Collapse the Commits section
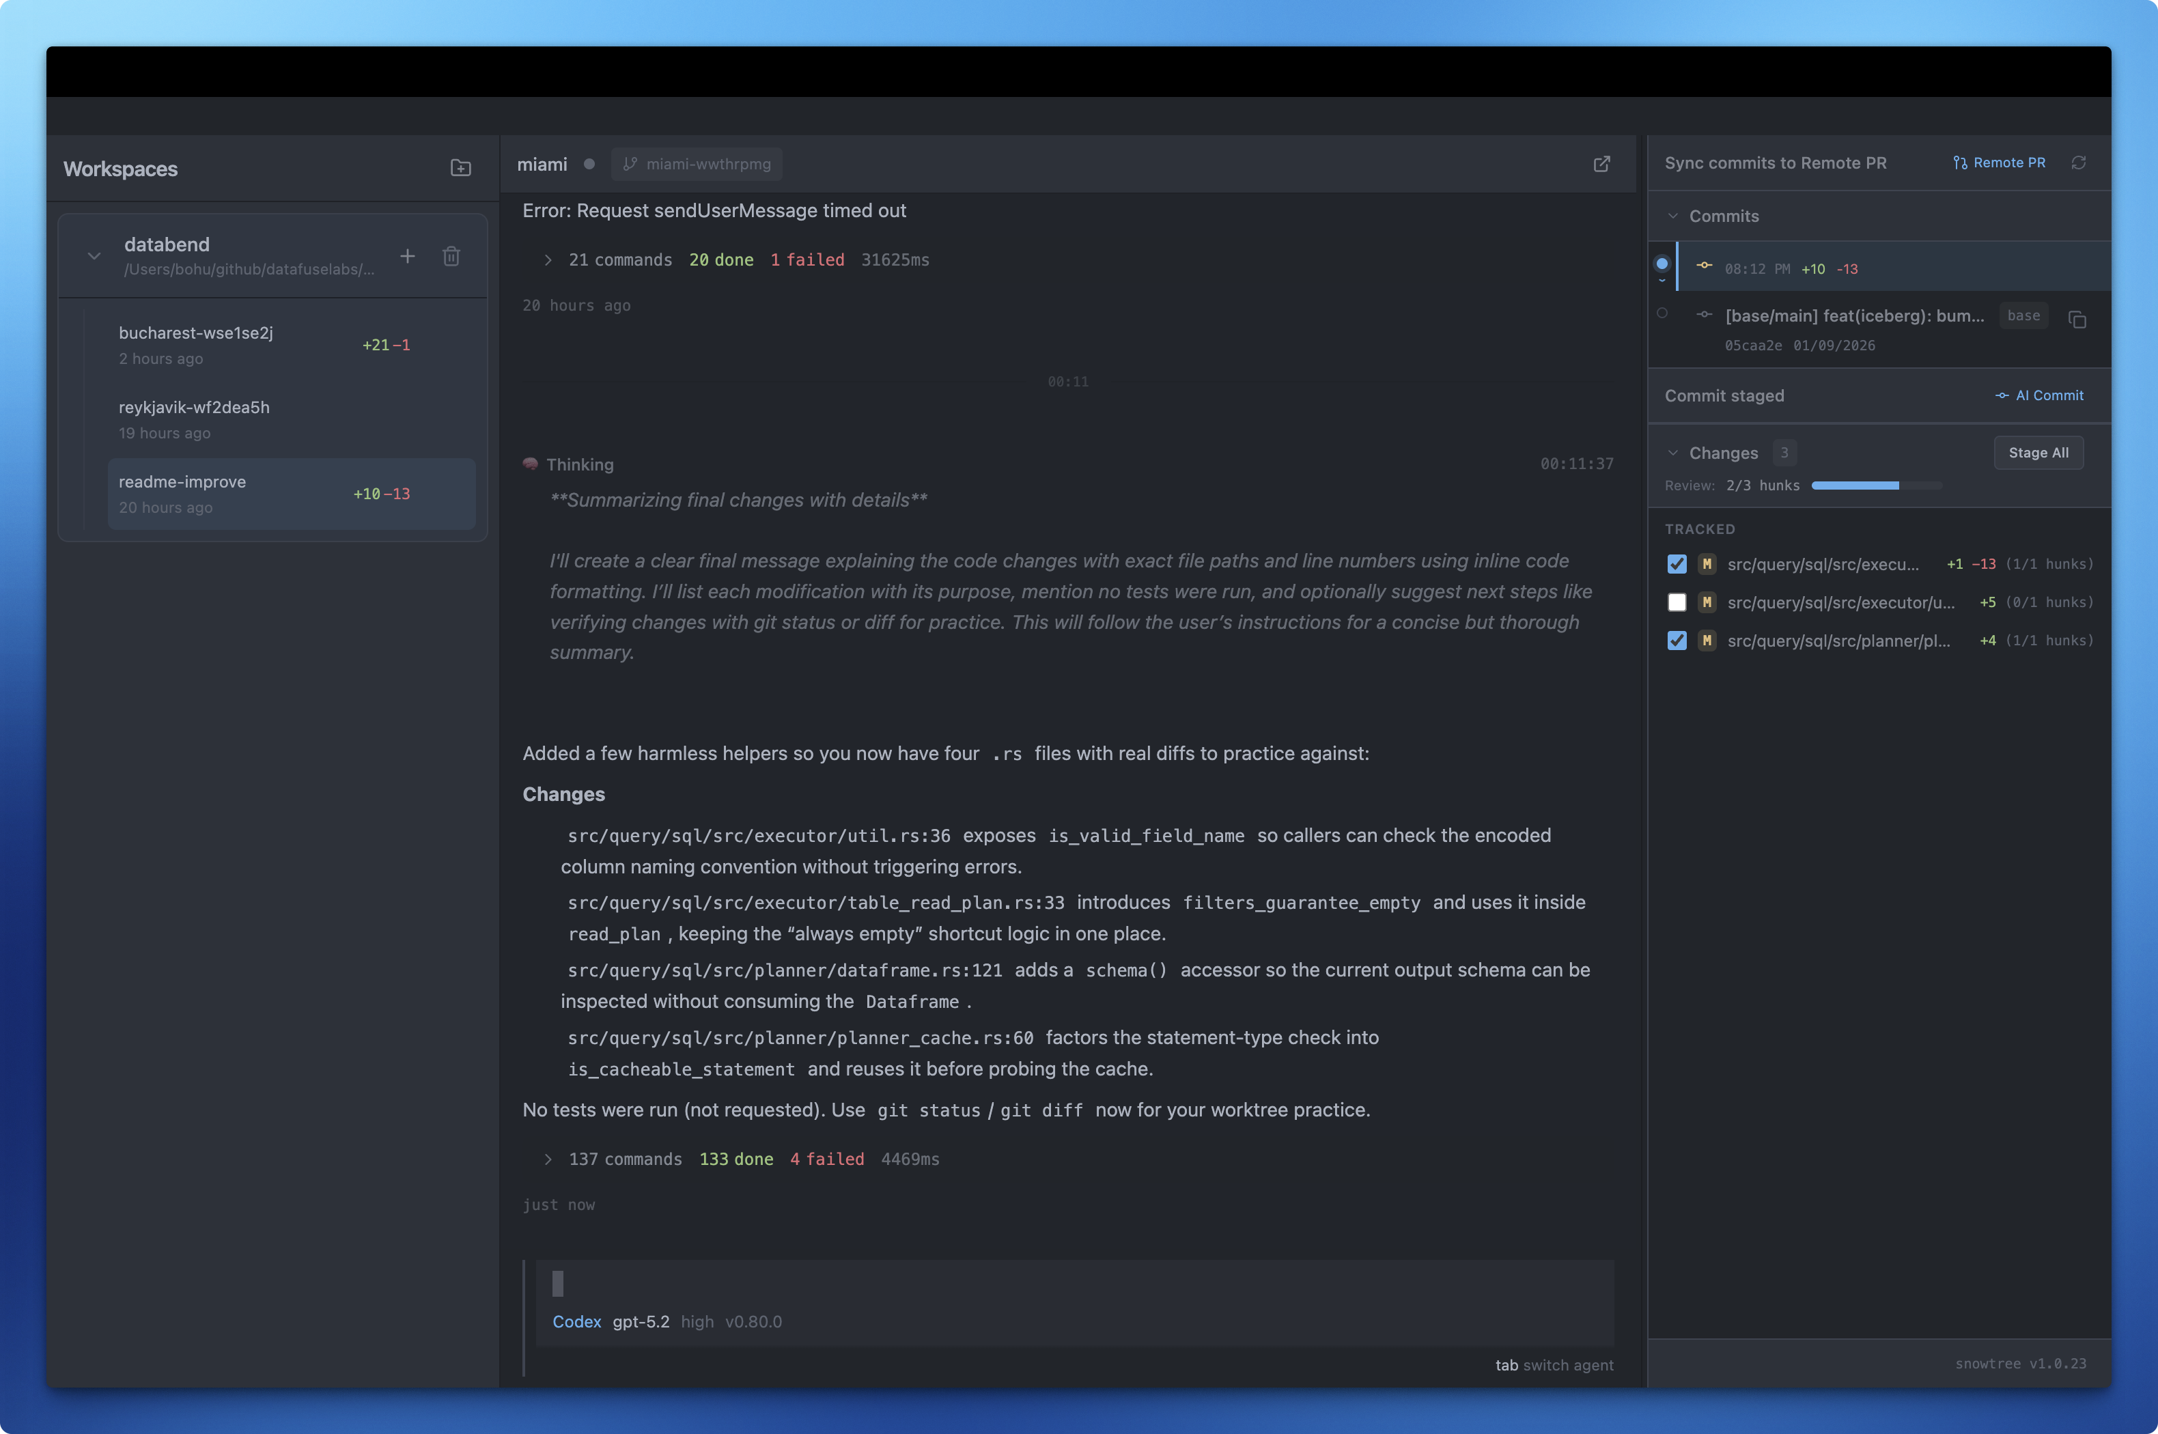 [x=1672, y=216]
